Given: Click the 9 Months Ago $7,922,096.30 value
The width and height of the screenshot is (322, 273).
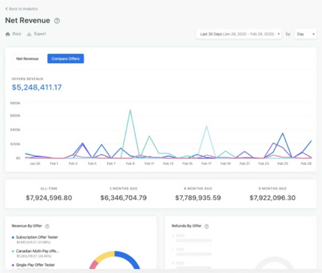Looking at the screenshot, I should pos(273,198).
